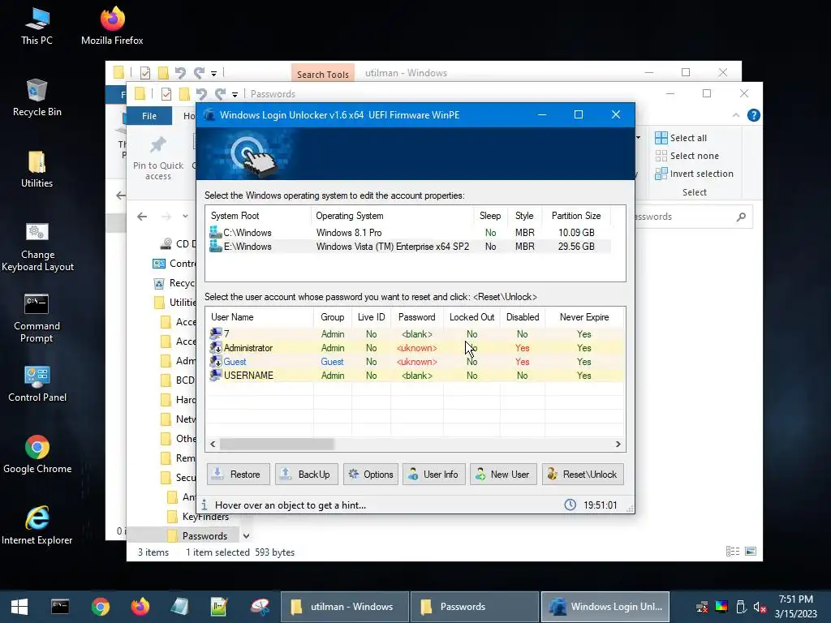
Task: Click the volume muted tray icon
Action: pyautogui.click(x=760, y=607)
